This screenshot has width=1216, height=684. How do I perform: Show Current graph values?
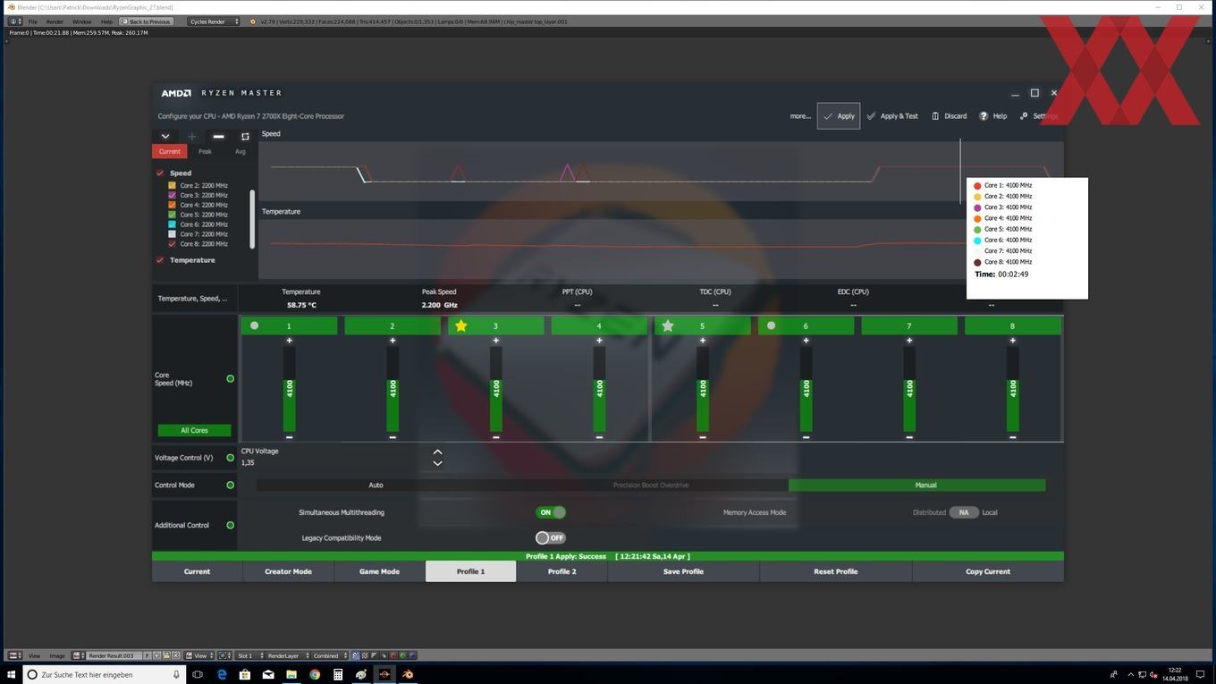pyautogui.click(x=170, y=151)
